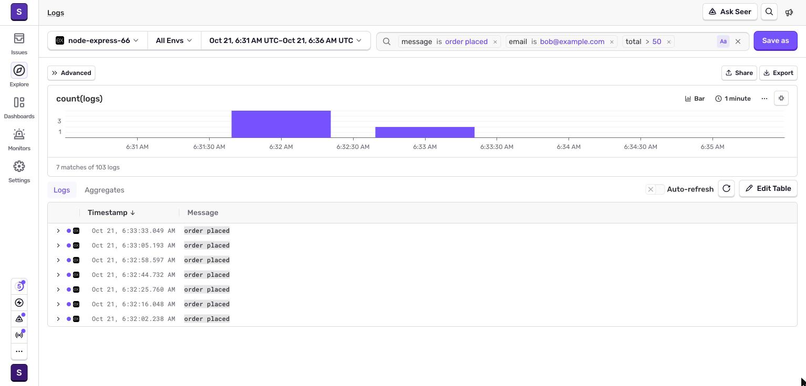Viewport: 806px width, 386px height.
Task: Open the broadcast signal sidebar icon
Action: [x=19, y=335]
